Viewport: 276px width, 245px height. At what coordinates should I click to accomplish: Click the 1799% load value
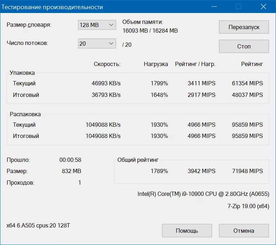pos(159,83)
